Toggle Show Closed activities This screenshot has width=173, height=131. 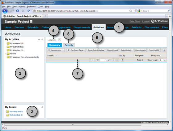(x=112, y=50)
